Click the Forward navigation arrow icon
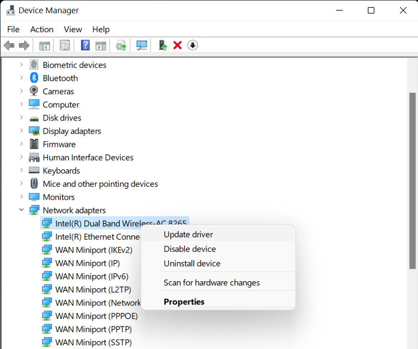Viewport: 418px width, 349px height. pos(24,45)
